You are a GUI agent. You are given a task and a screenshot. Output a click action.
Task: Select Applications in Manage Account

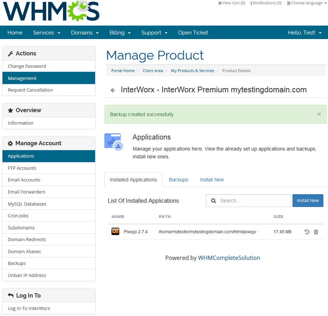coord(49,156)
